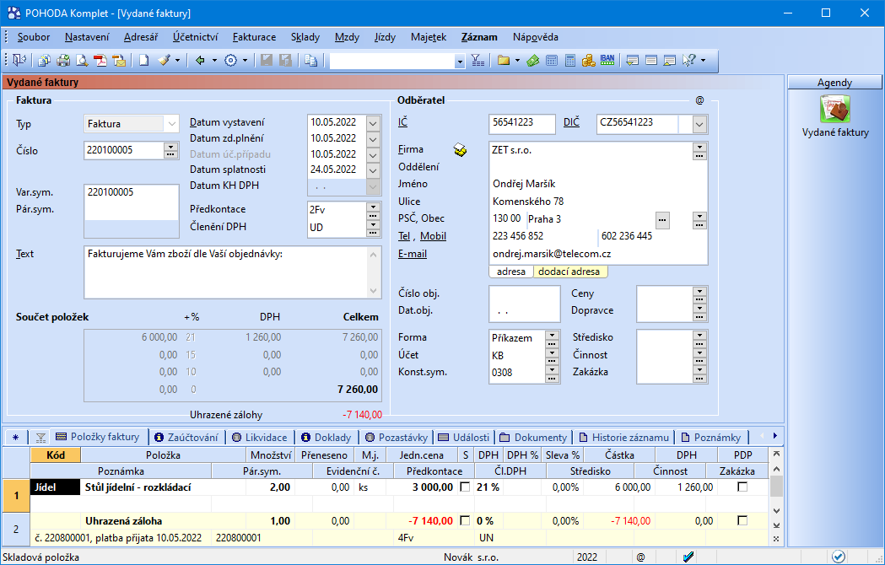Screen dimensions: 885x565
Task: Click the yellow folder icon in toolbar
Action: pos(503,61)
